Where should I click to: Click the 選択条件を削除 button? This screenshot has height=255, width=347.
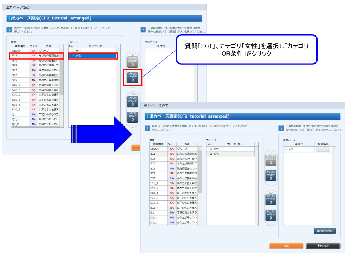click(x=325, y=230)
